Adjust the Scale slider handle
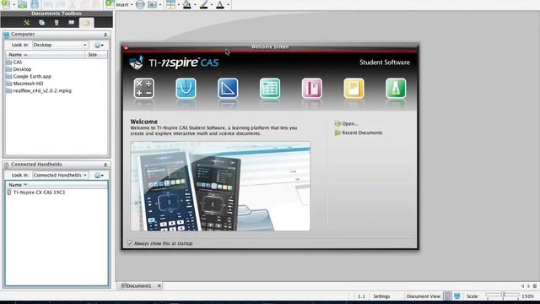The width and height of the screenshot is (540, 304). coord(503,296)
